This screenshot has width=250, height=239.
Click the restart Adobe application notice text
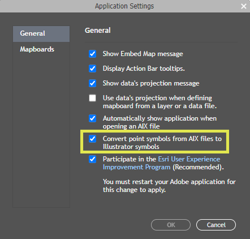[169, 186]
